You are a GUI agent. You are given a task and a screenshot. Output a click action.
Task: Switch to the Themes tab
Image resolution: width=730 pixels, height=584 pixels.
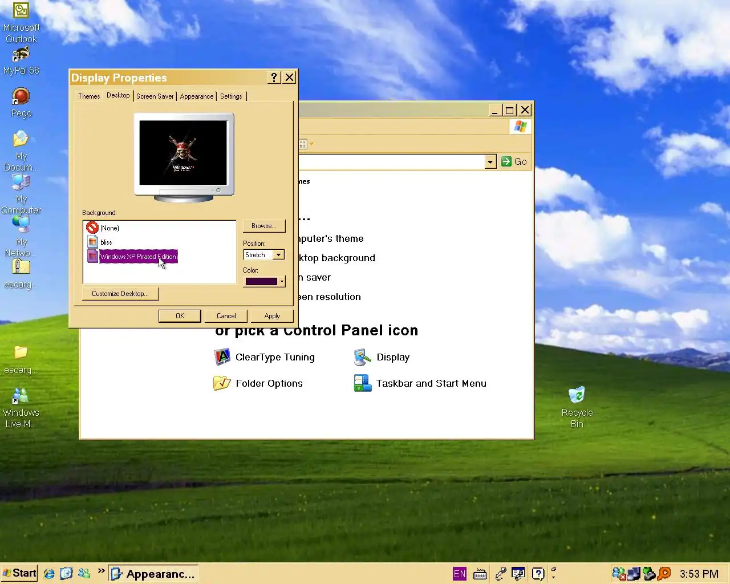click(x=89, y=96)
